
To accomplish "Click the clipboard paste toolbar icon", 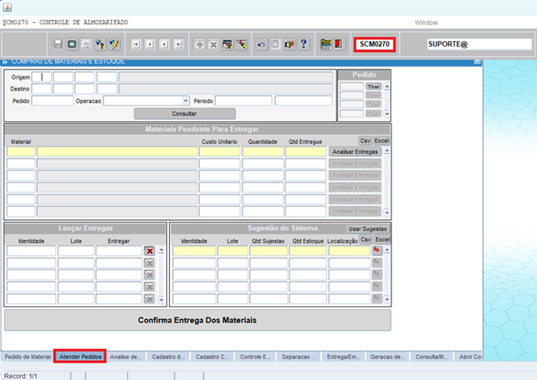I will [275, 44].
